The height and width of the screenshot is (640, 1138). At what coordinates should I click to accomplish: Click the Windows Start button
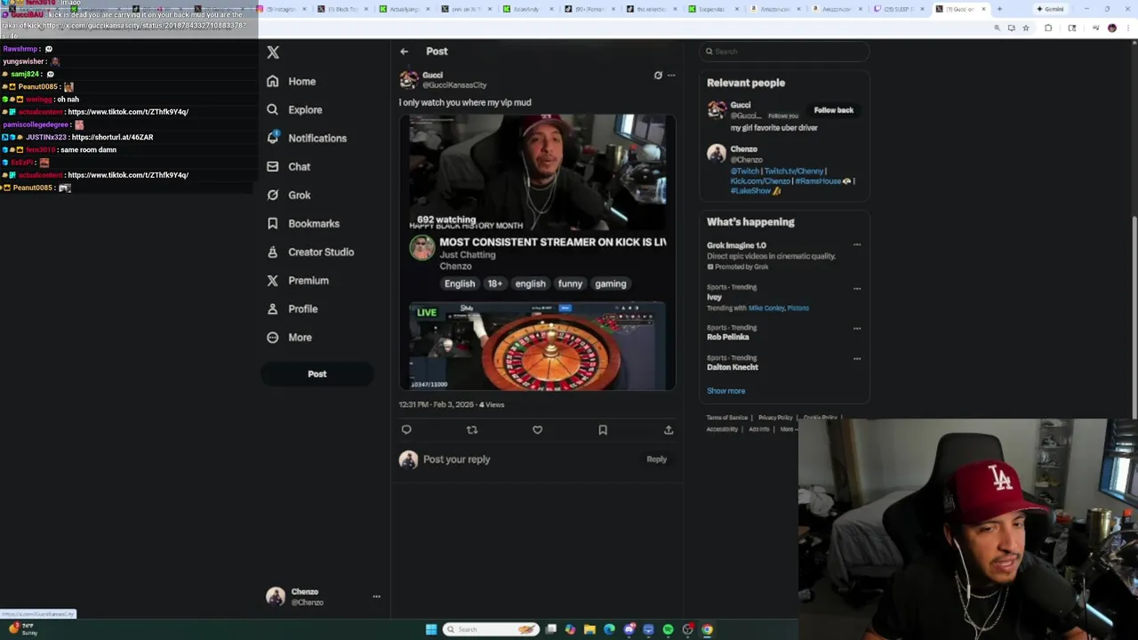coord(431,629)
